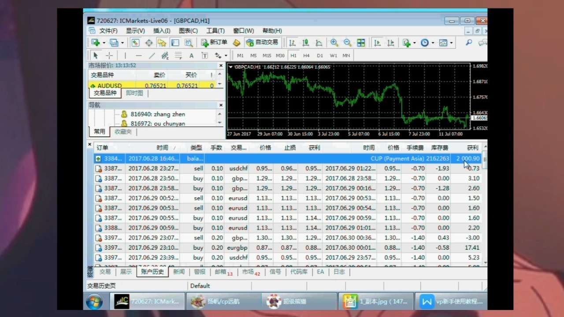The height and width of the screenshot is (317, 564).
Task: Select line chart display icon
Action: pyautogui.click(x=319, y=43)
